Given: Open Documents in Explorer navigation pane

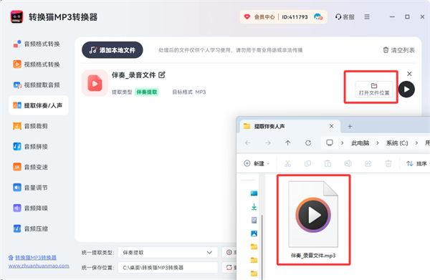Looking at the screenshot, I should pyautogui.click(x=254, y=220).
